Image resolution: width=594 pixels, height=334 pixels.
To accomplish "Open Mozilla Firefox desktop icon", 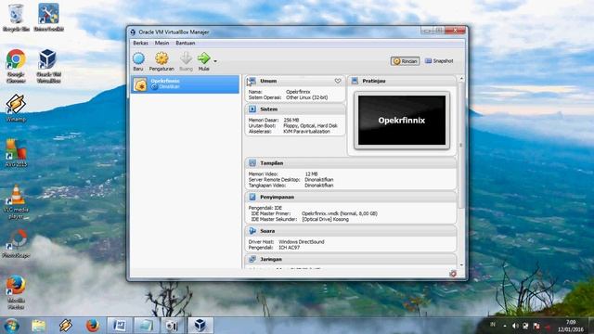I will tap(16, 293).
